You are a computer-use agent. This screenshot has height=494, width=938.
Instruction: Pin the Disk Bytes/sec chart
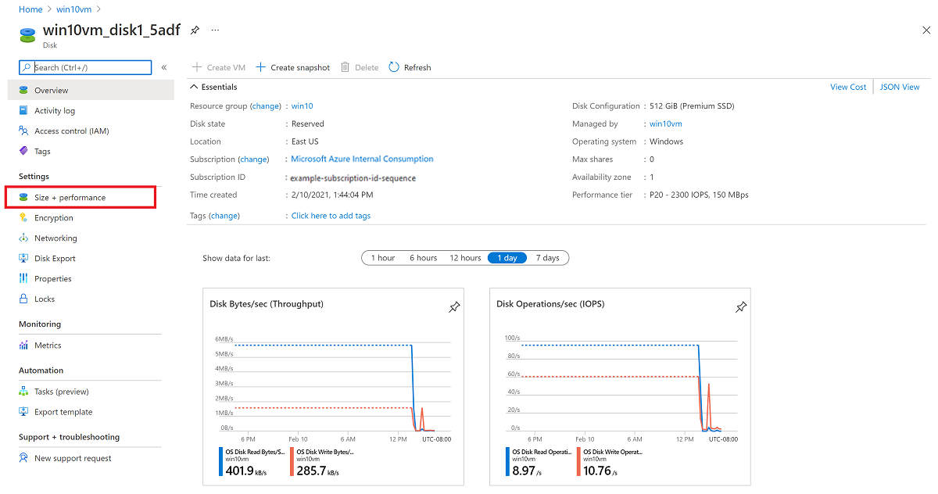454,307
